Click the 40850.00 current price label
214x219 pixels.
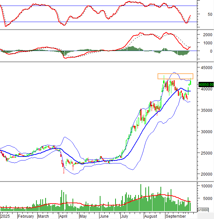tap(206, 84)
